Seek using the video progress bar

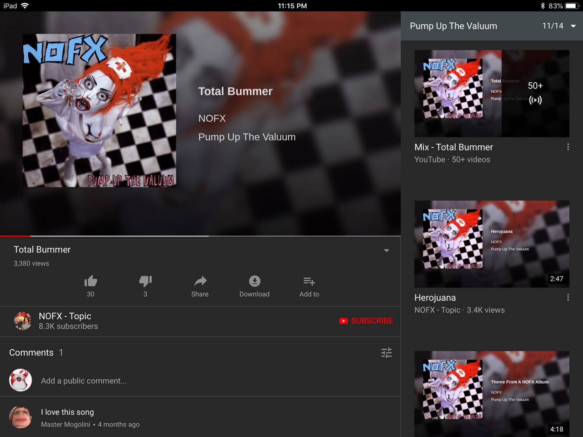(200, 236)
